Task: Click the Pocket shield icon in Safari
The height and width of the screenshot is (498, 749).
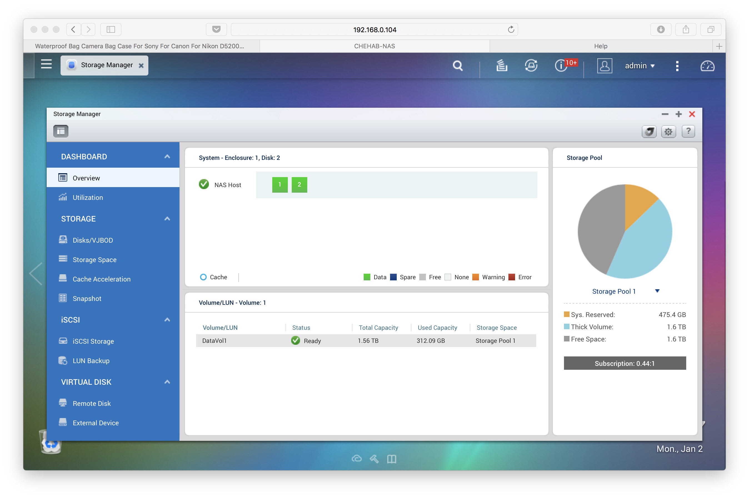Action: 216,29
